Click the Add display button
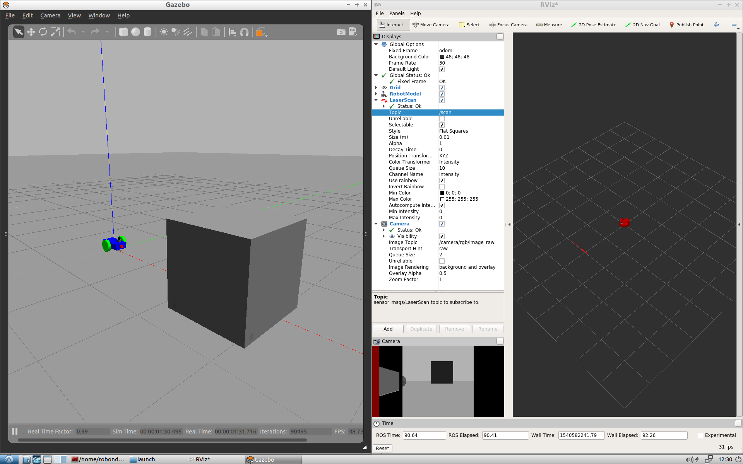Viewport: 743px width, 464px height. 388,329
